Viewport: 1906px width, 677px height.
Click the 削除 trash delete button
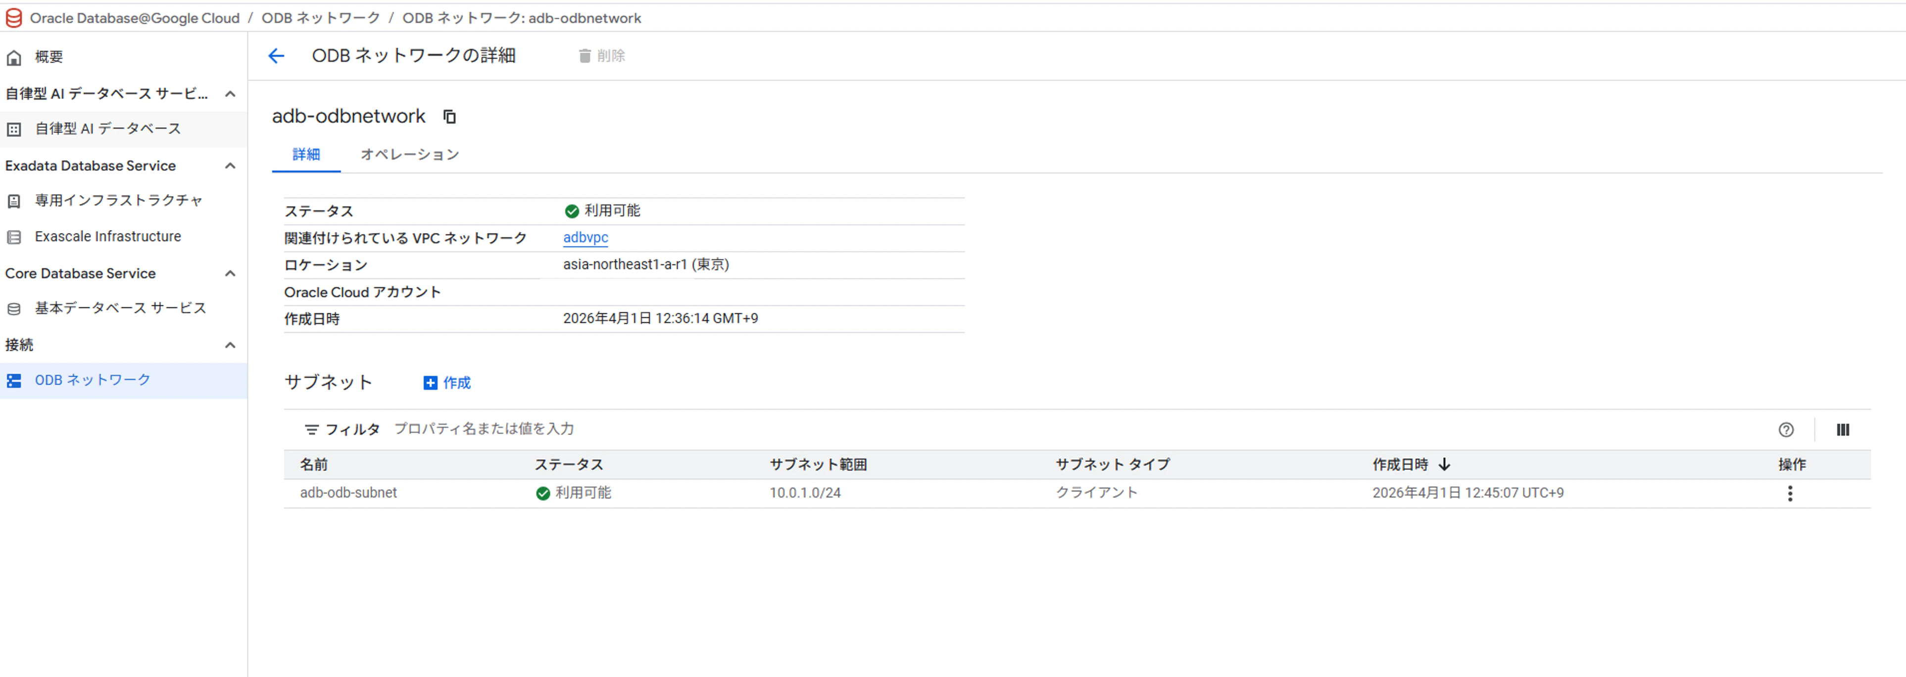pyautogui.click(x=601, y=55)
